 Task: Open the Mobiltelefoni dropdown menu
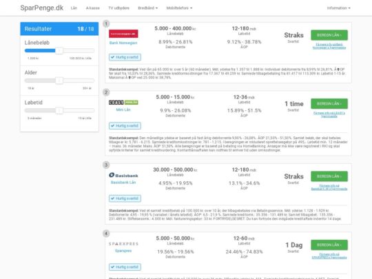point(179,8)
